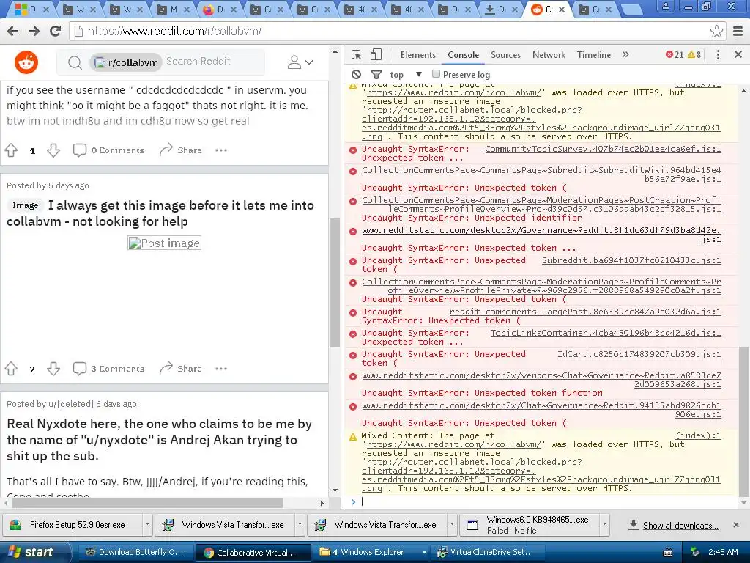Close the downloads bar
750x563 pixels.
(x=736, y=525)
